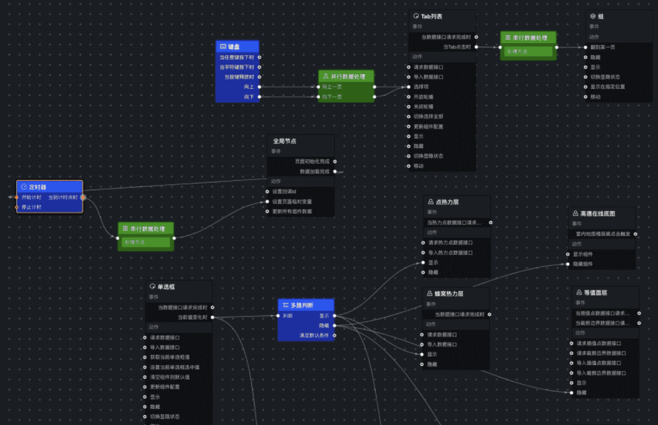This screenshot has height=425, width=658.
Task: Click 翻到某一页 input port on 组
Action: (x=585, y=47)
